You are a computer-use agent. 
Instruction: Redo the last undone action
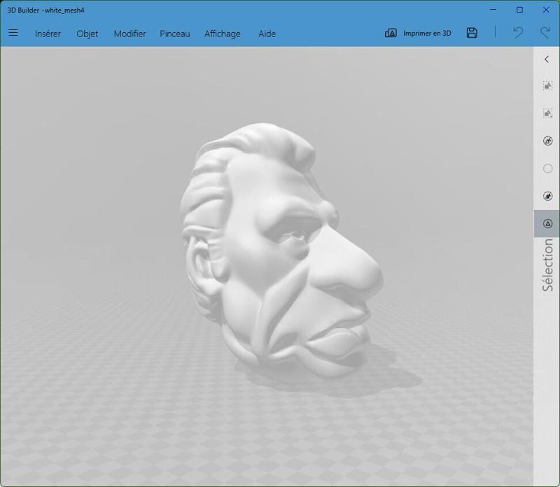545,33
